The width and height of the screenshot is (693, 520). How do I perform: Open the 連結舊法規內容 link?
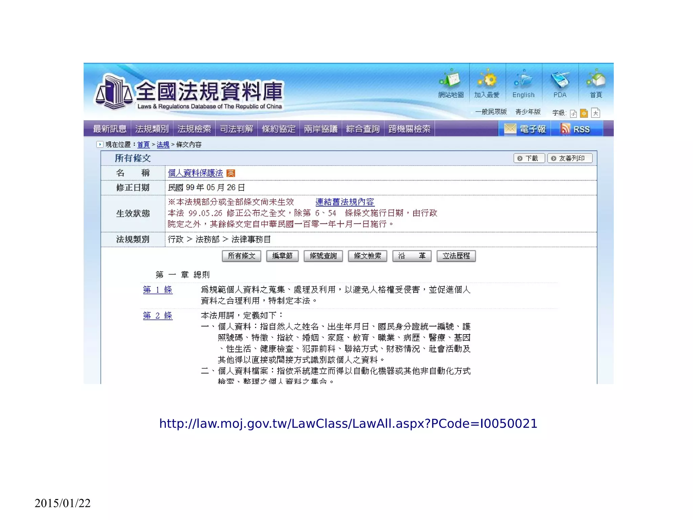345,202
